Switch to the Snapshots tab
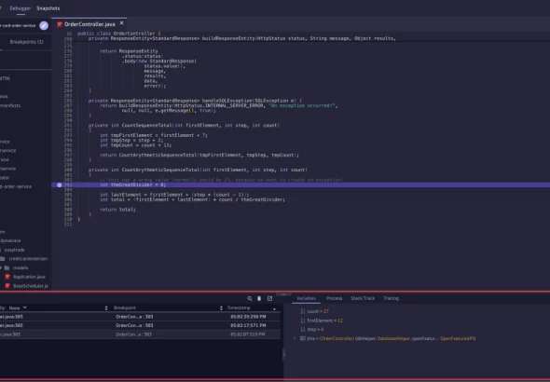The height and width of the screenshot is (382, 550). [x=48, y=8]
